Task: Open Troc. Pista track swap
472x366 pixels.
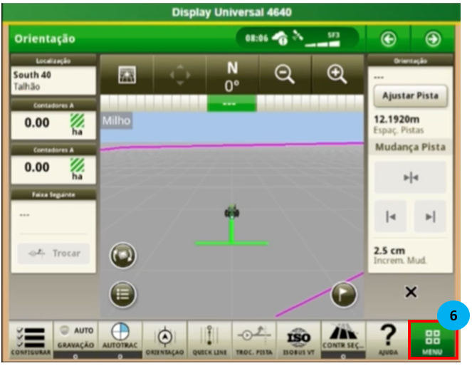Action: tap(253, 339)
